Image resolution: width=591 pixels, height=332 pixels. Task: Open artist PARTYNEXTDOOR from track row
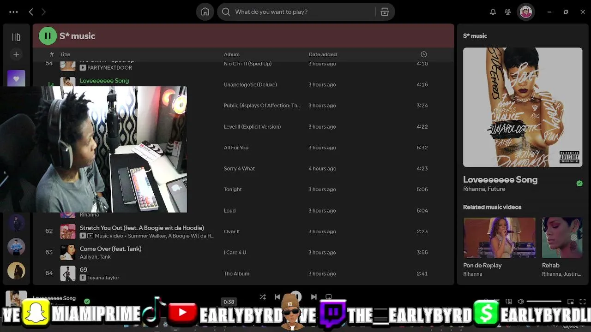pos(109,68)
